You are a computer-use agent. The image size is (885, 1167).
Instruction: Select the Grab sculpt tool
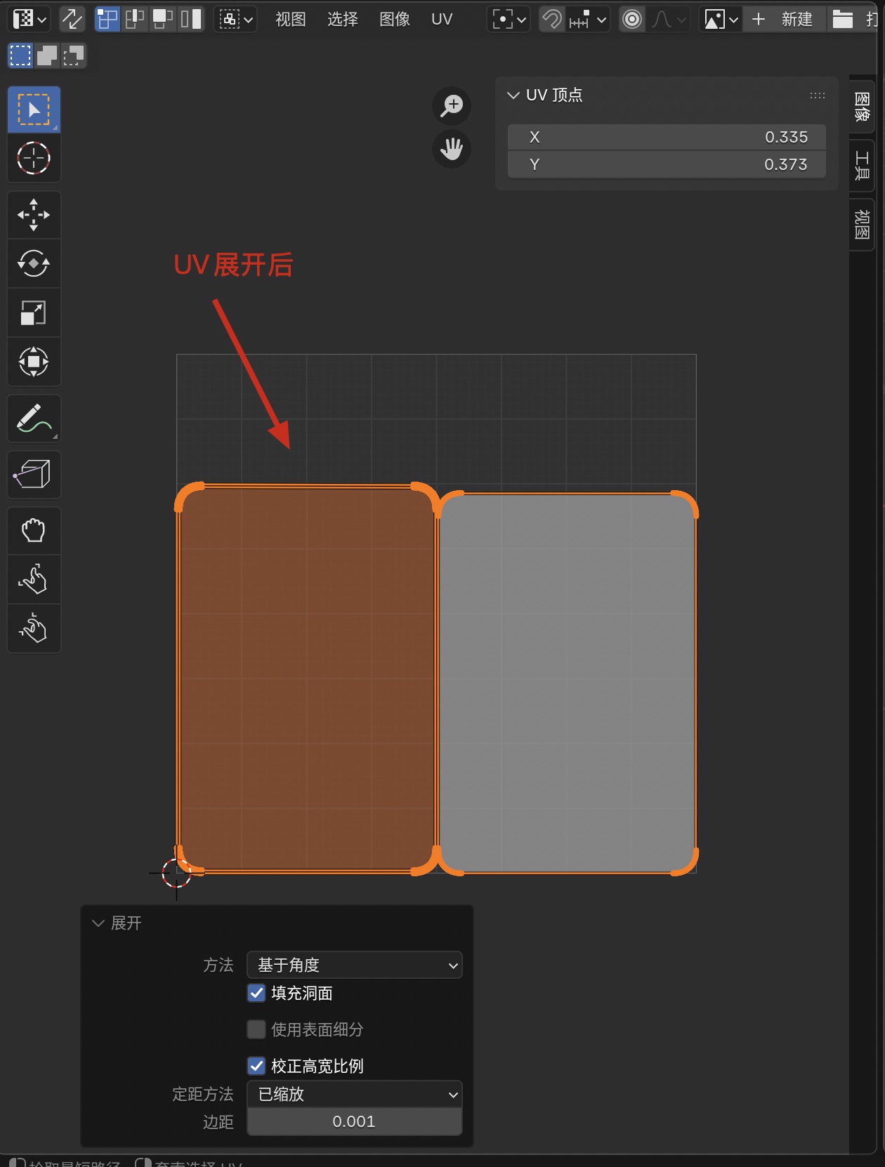33,531
